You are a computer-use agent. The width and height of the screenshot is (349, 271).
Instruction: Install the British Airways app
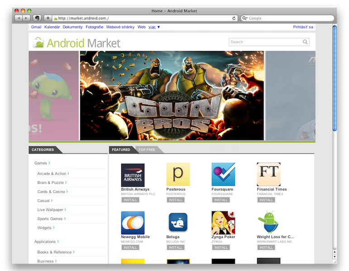[x=130, y=200]
